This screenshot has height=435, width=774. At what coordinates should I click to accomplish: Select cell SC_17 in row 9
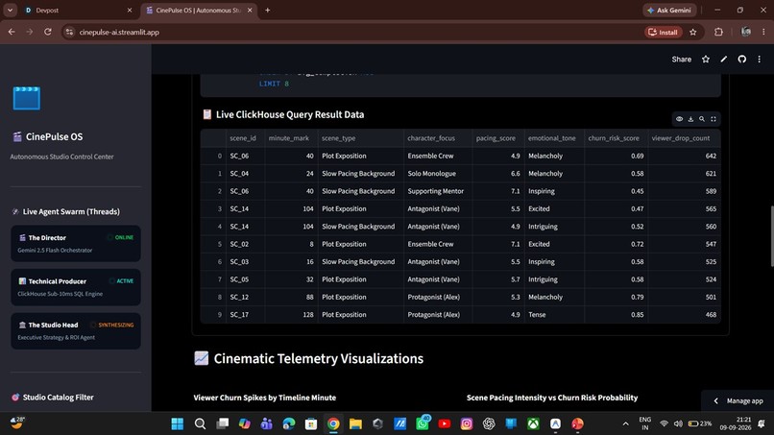pyautogui.click(x=245, y=315)
